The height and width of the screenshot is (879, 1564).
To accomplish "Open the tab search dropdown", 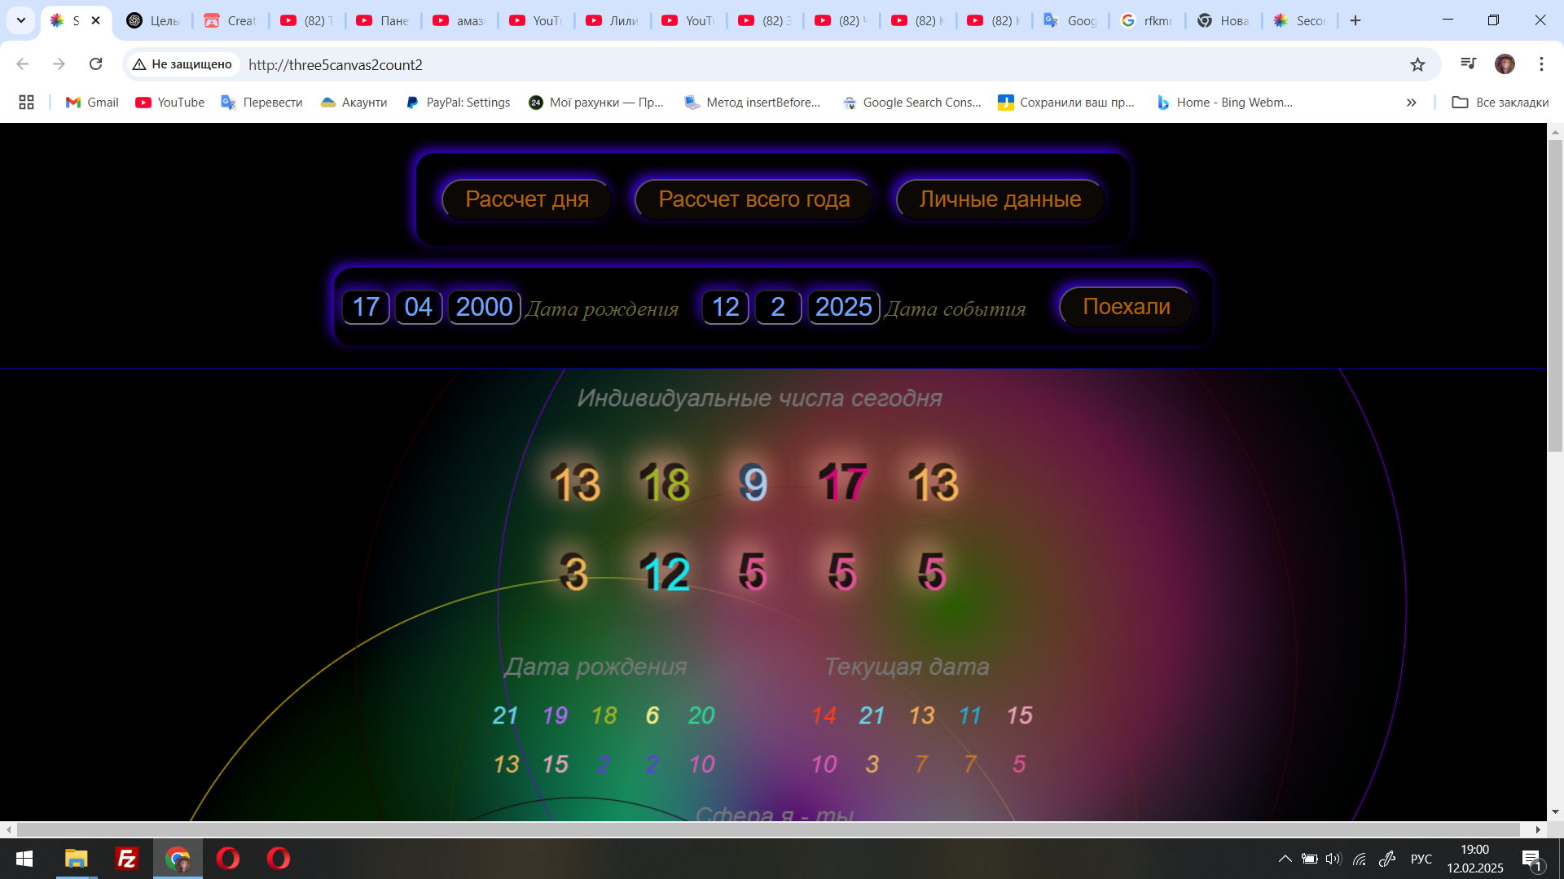I will [x=21, y=20].
